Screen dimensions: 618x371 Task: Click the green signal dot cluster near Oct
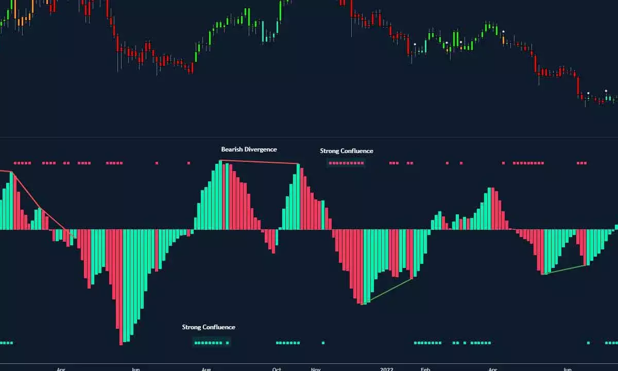(287, 342)
